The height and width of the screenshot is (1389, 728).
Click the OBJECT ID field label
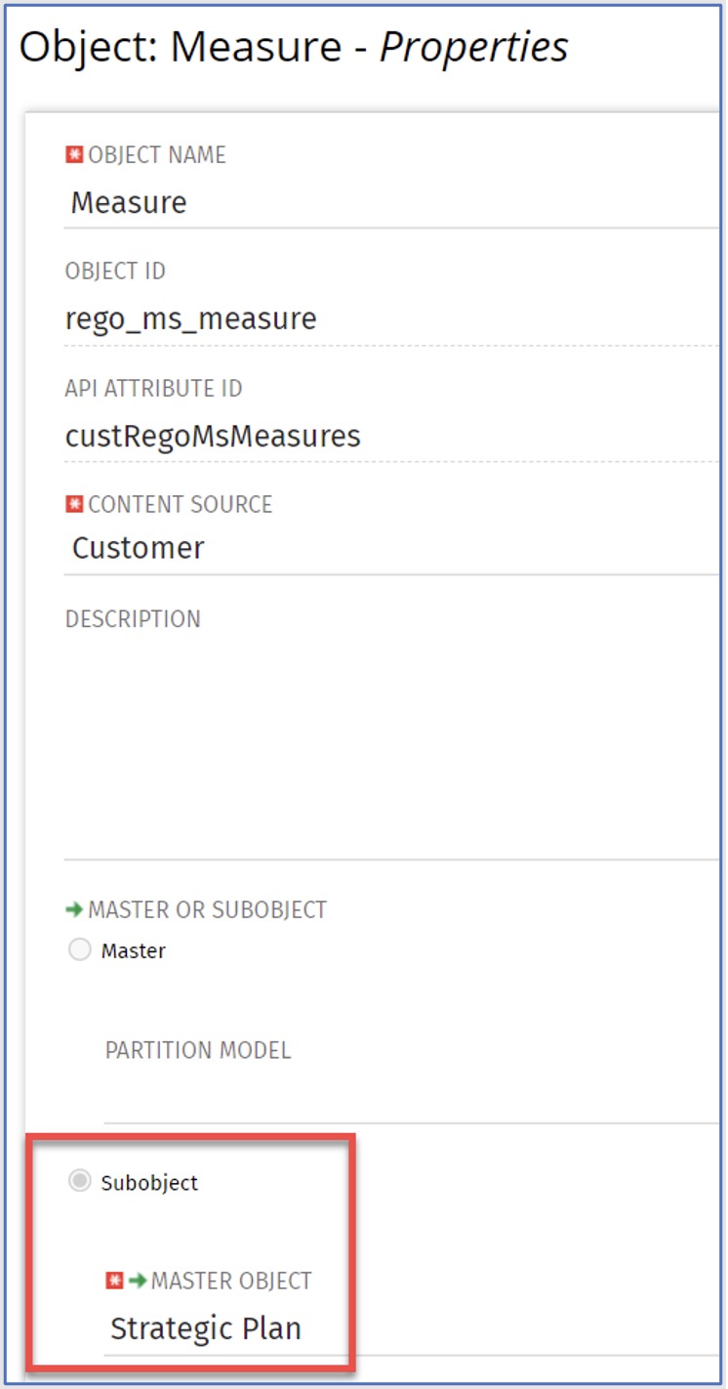115,271
